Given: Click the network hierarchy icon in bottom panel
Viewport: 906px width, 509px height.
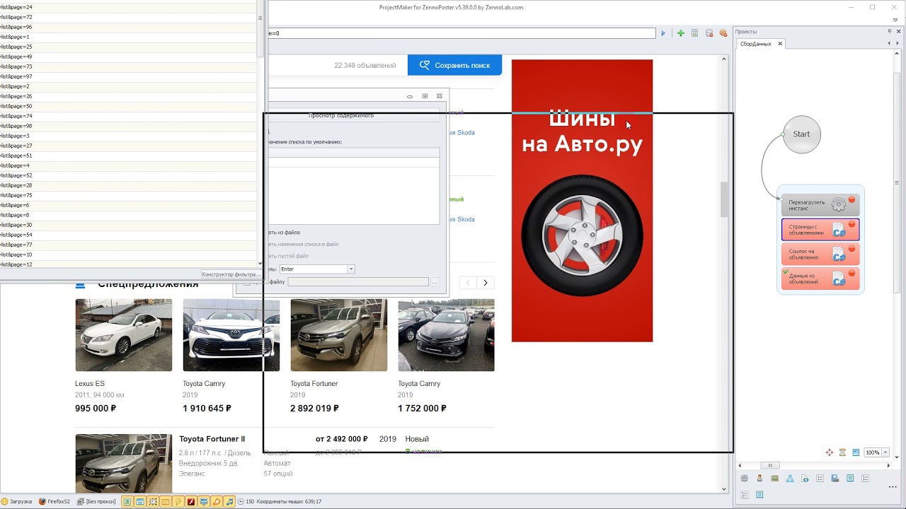Looking at the screenshot, I should coord(790,479).
